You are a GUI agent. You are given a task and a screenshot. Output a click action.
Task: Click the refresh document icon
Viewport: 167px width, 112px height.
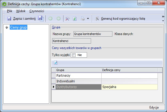point(75,19)
